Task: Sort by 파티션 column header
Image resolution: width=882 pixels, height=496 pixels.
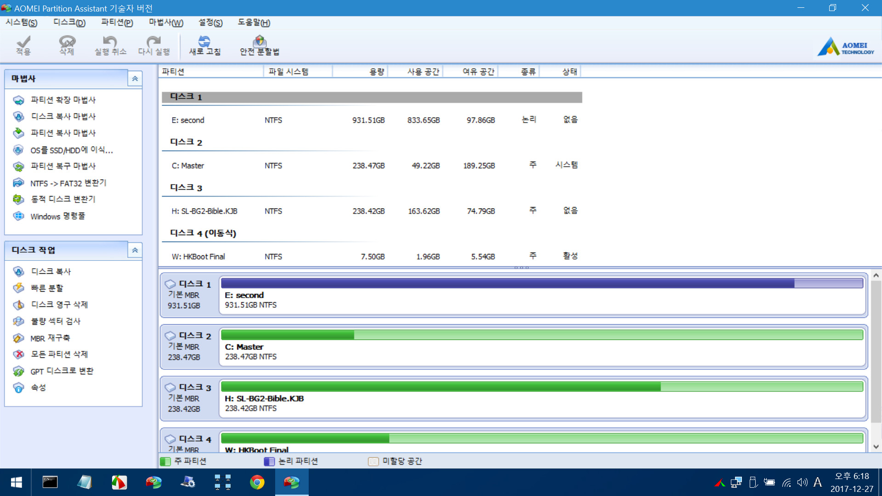Action: pos(211,72)
